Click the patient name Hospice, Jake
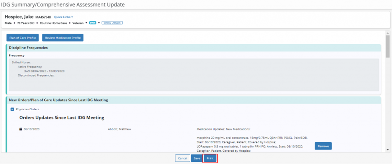 tap(19, 17)
